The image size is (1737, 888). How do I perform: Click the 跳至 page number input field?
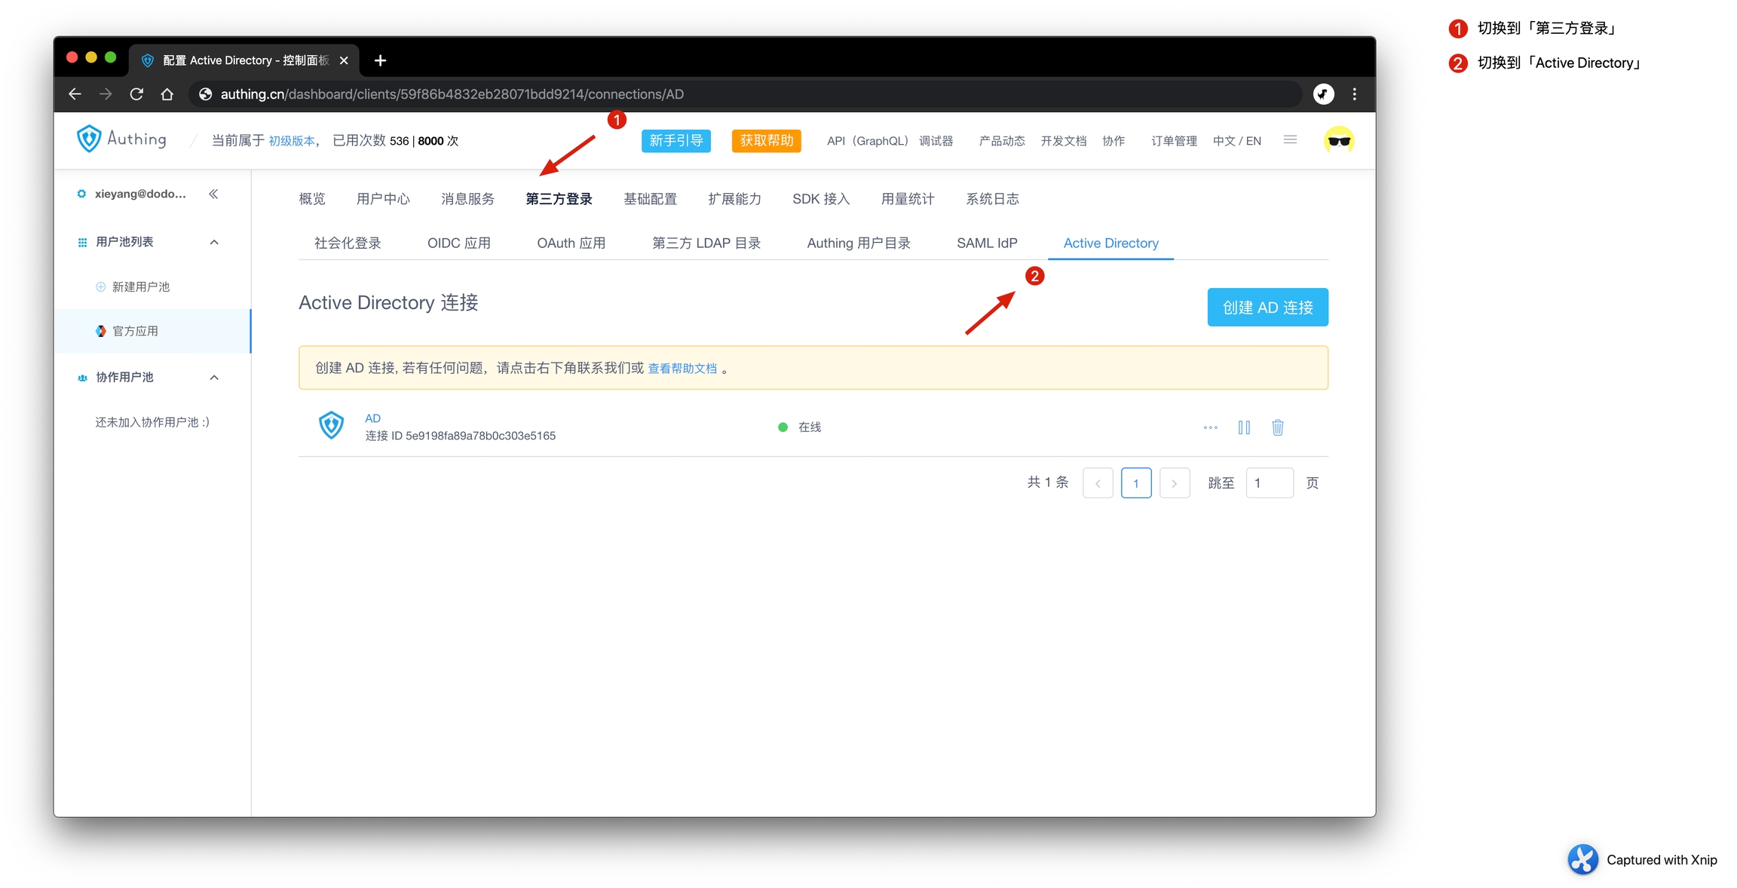coord(1269,483)
